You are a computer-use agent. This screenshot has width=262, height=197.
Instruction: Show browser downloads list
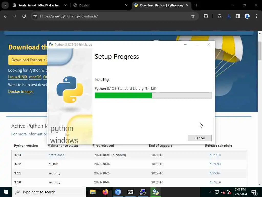point(229,16)
